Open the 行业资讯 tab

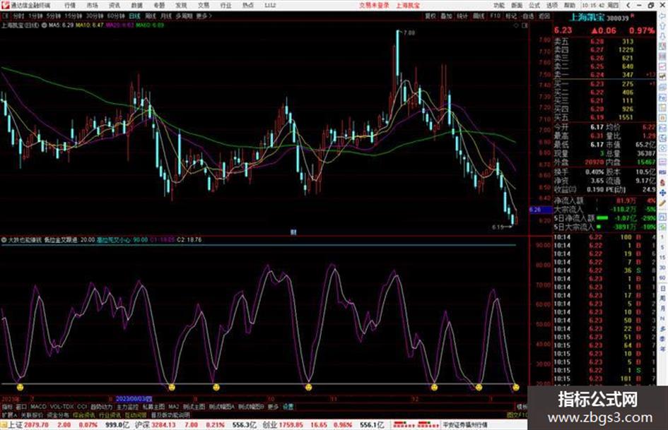110,414
